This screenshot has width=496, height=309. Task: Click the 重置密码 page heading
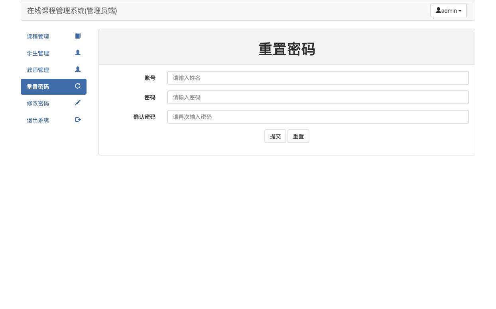pyautogui.click(x=287, y=49)
